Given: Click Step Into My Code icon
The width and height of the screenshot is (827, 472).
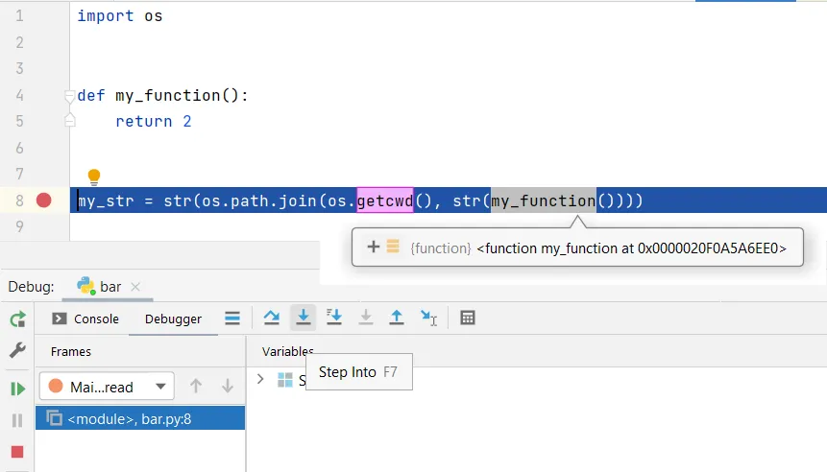Looking at the screenshot, I should point(334,318).
